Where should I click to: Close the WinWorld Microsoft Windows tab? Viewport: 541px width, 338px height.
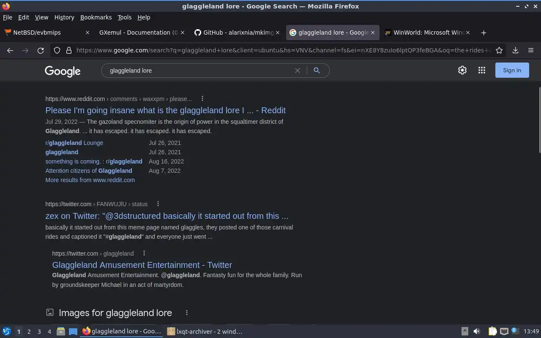[468, 33]
